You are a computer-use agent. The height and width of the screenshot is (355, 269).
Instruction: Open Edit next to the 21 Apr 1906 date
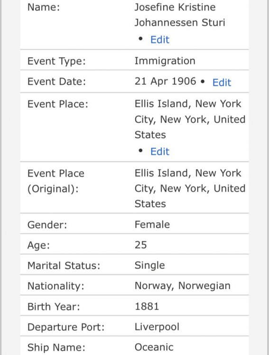[x=222, y=82]
